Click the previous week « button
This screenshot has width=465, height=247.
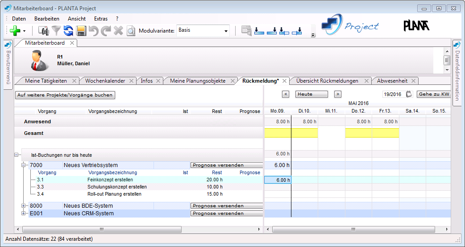pos(286,94)
